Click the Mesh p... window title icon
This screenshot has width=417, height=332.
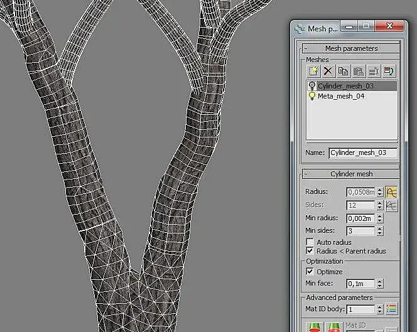pyautogui.click(x=300, y=29)
